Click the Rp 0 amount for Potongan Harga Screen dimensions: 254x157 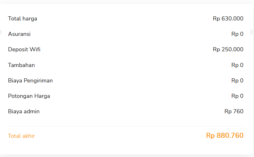pyautogui.click(x=237, y=96)
